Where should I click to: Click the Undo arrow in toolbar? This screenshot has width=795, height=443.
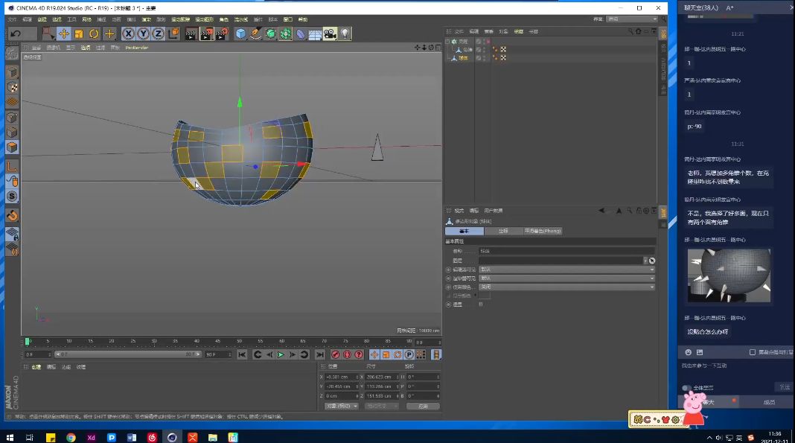click(x=16, y=34)
